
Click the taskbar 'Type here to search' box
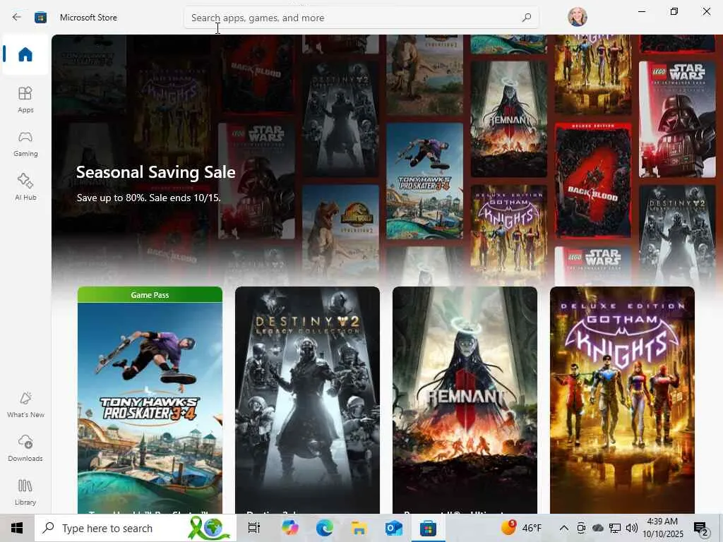coord(136,528)
